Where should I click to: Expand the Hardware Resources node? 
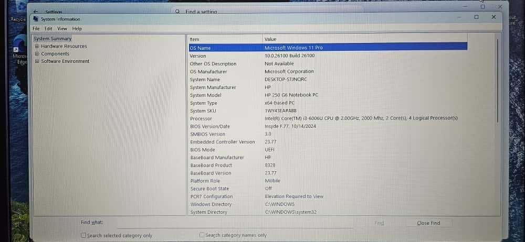point(37,46)
